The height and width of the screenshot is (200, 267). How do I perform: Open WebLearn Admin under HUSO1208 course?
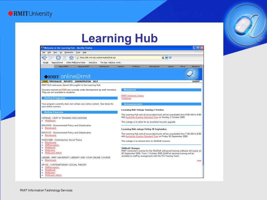[x=53, y=153]
